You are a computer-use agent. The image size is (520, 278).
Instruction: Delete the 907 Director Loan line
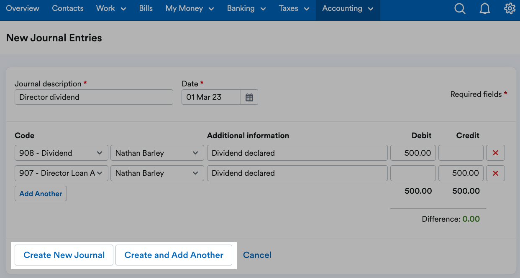495,173
